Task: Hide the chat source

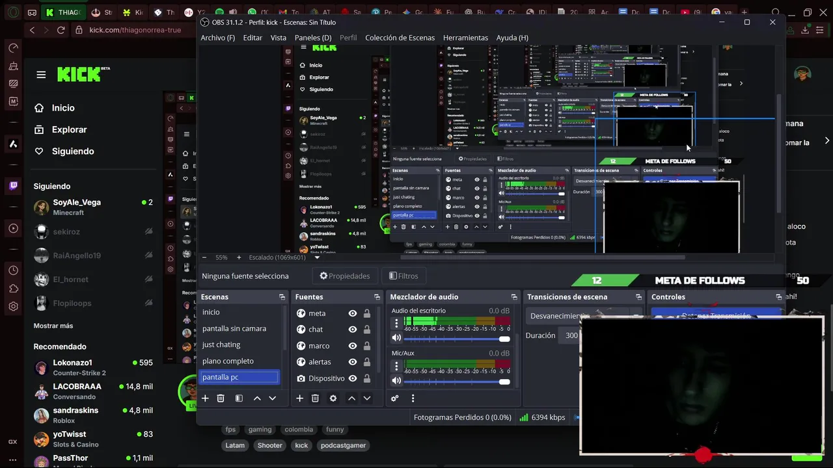Action: 352,330
